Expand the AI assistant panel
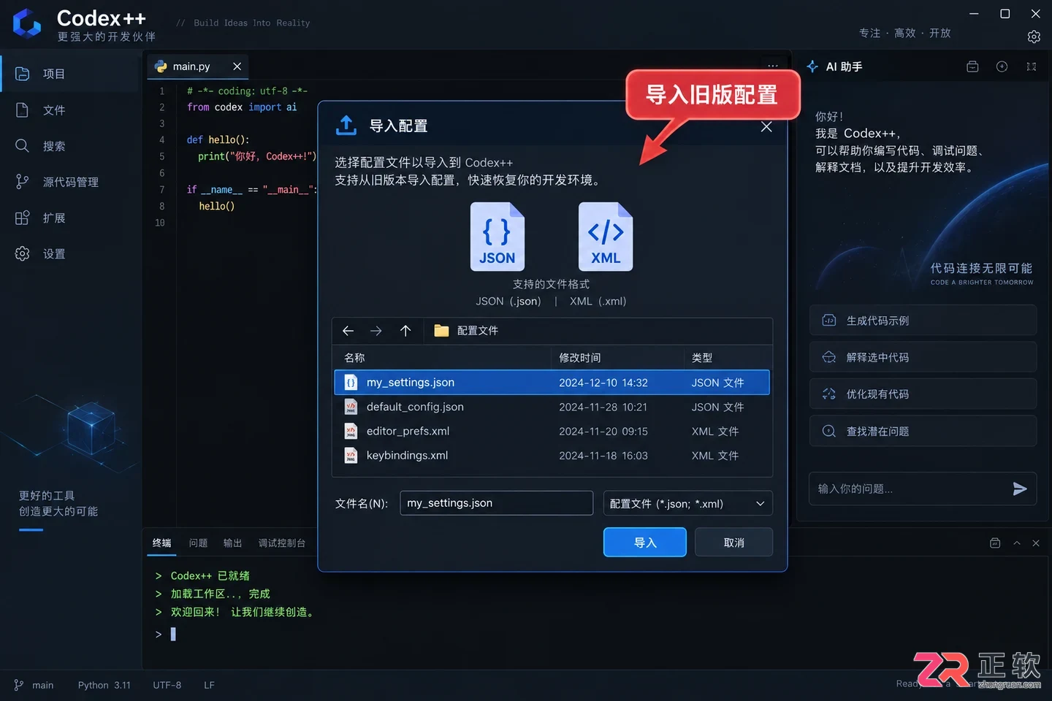Viewport: 1052px width, 701px height. 1032,66
